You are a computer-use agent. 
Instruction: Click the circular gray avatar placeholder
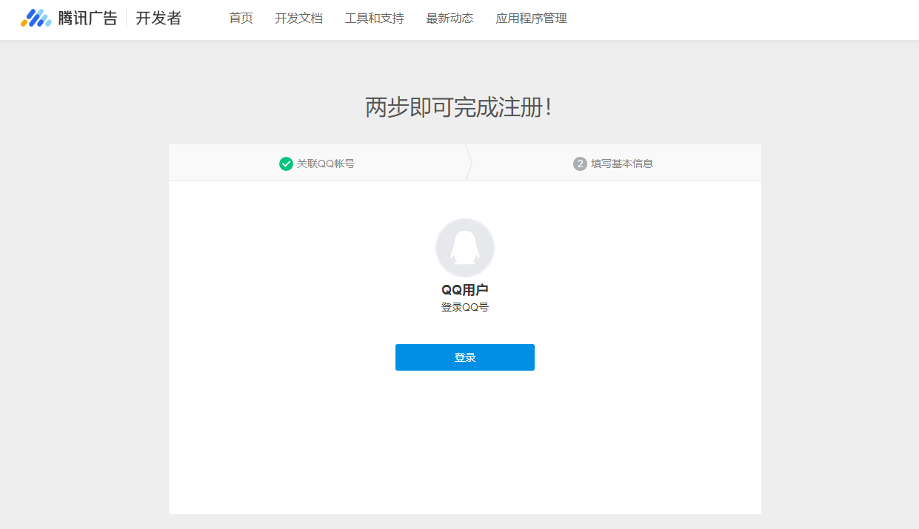pyautogui.click(x=465, y=248)
